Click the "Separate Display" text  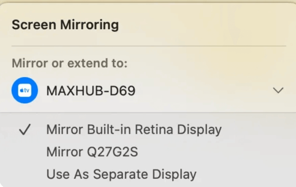coord(145,174)
